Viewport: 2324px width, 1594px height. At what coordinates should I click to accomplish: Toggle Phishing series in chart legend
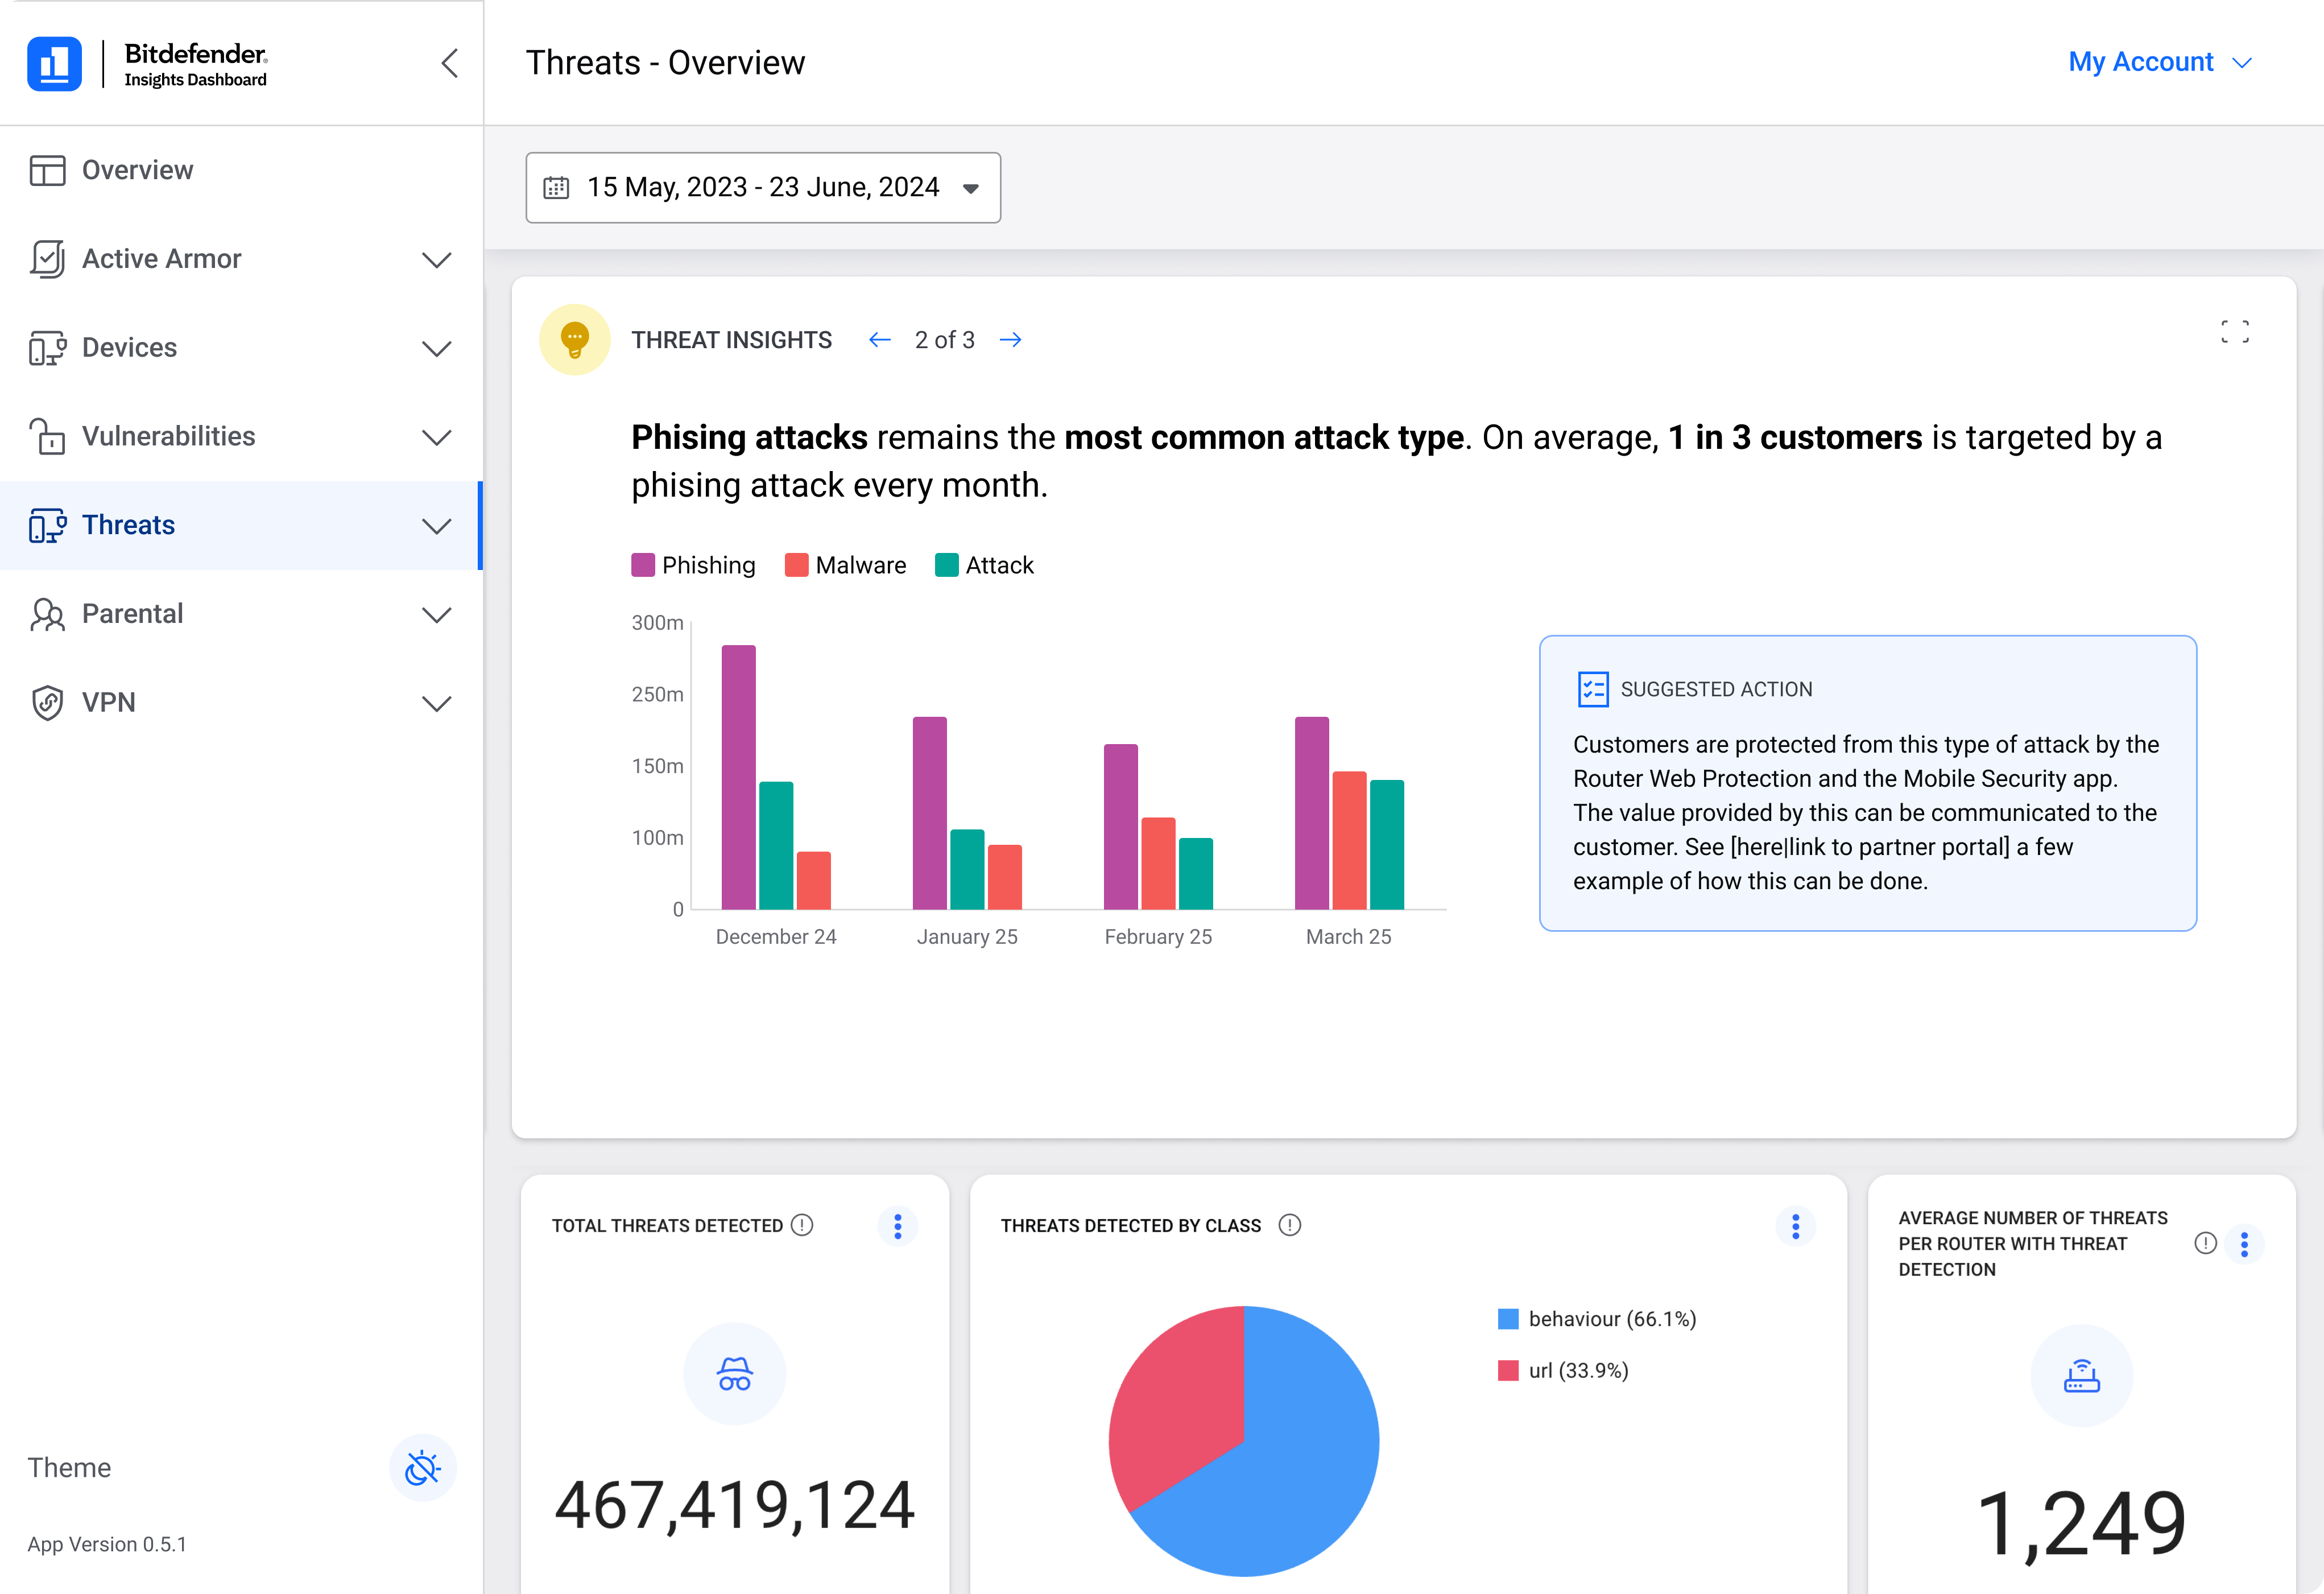[x=694, y=565]
